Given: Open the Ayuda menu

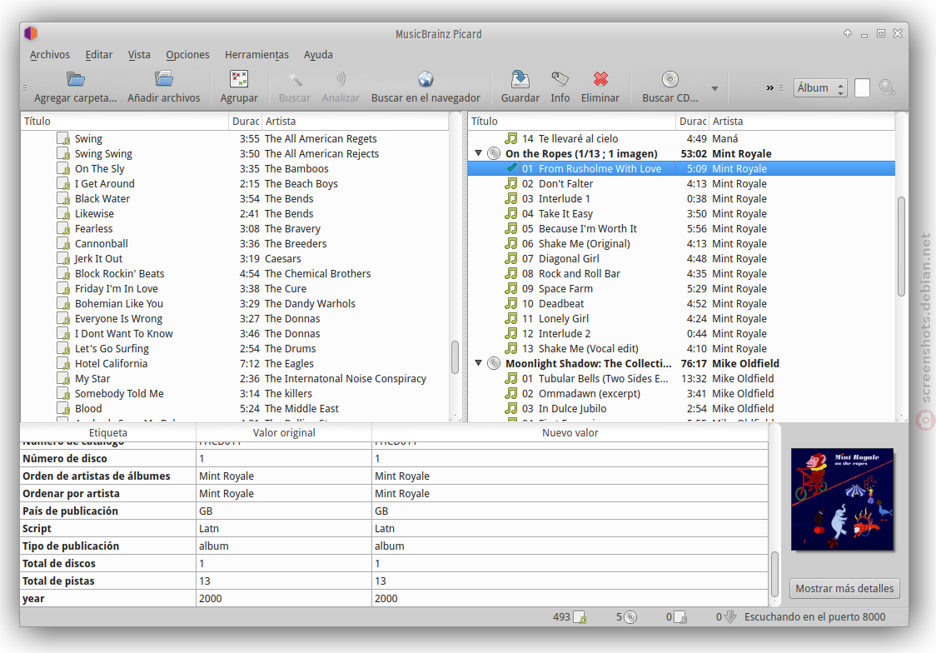Looking at the screenshot, I should coord(318,54).
